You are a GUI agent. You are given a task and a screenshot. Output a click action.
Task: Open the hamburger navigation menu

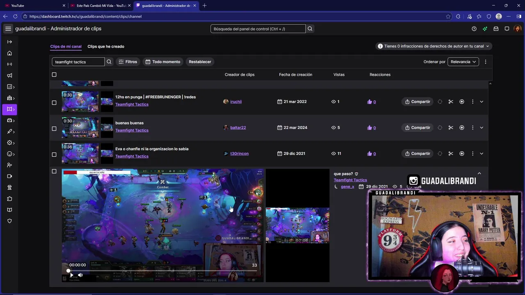coord(8,29)
